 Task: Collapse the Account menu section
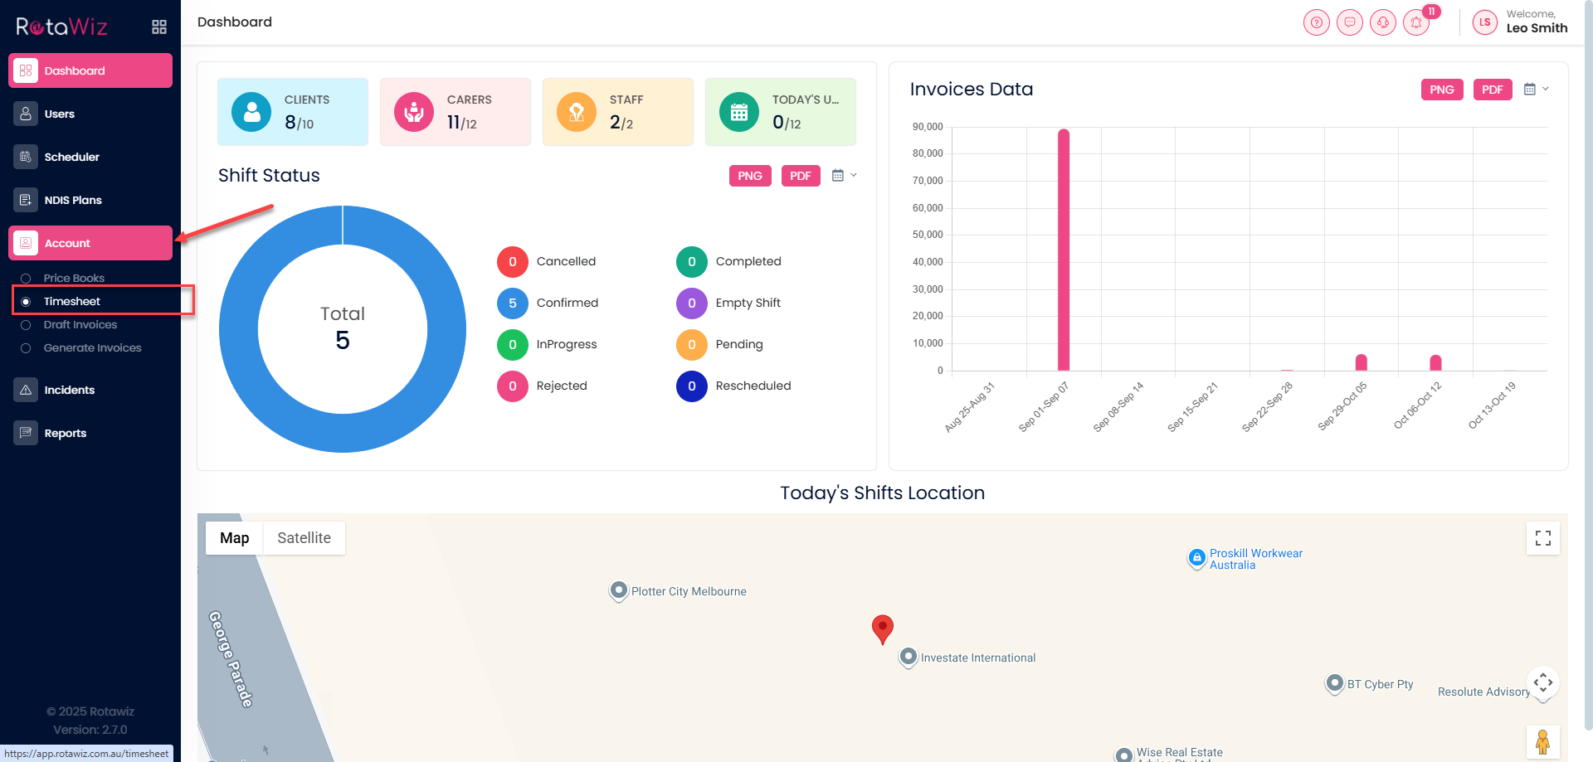[90, 243]
